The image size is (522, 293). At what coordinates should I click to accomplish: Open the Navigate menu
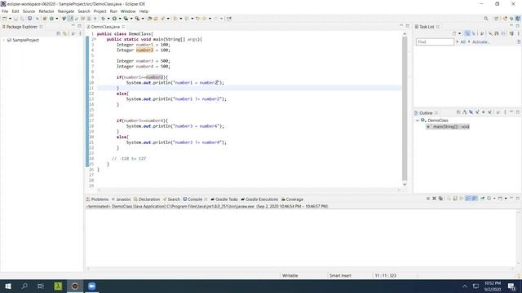[x=66, y=11]
